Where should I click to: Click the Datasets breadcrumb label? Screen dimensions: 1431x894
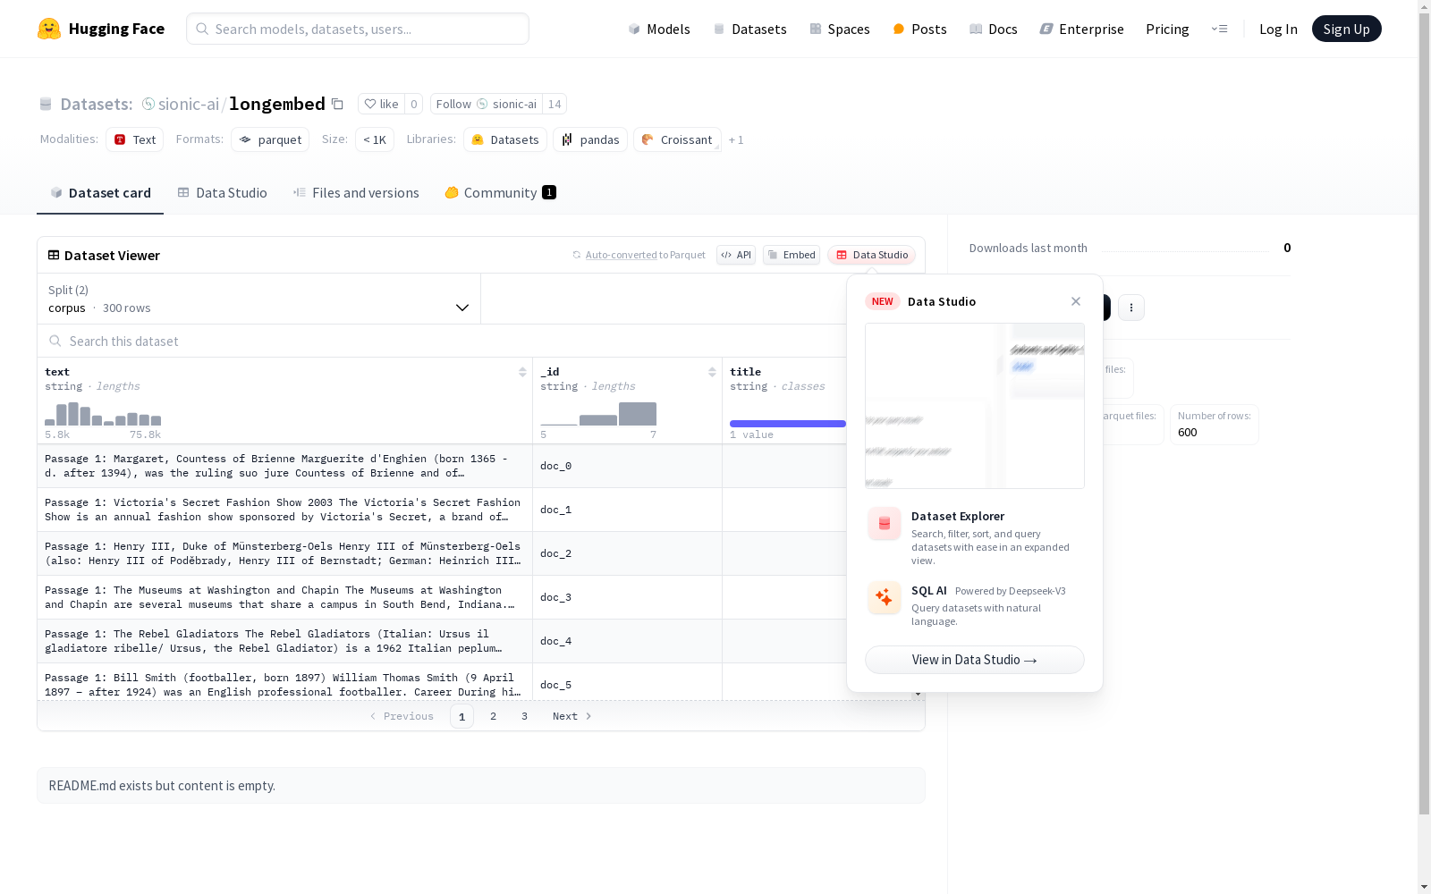tap(97, 104)
